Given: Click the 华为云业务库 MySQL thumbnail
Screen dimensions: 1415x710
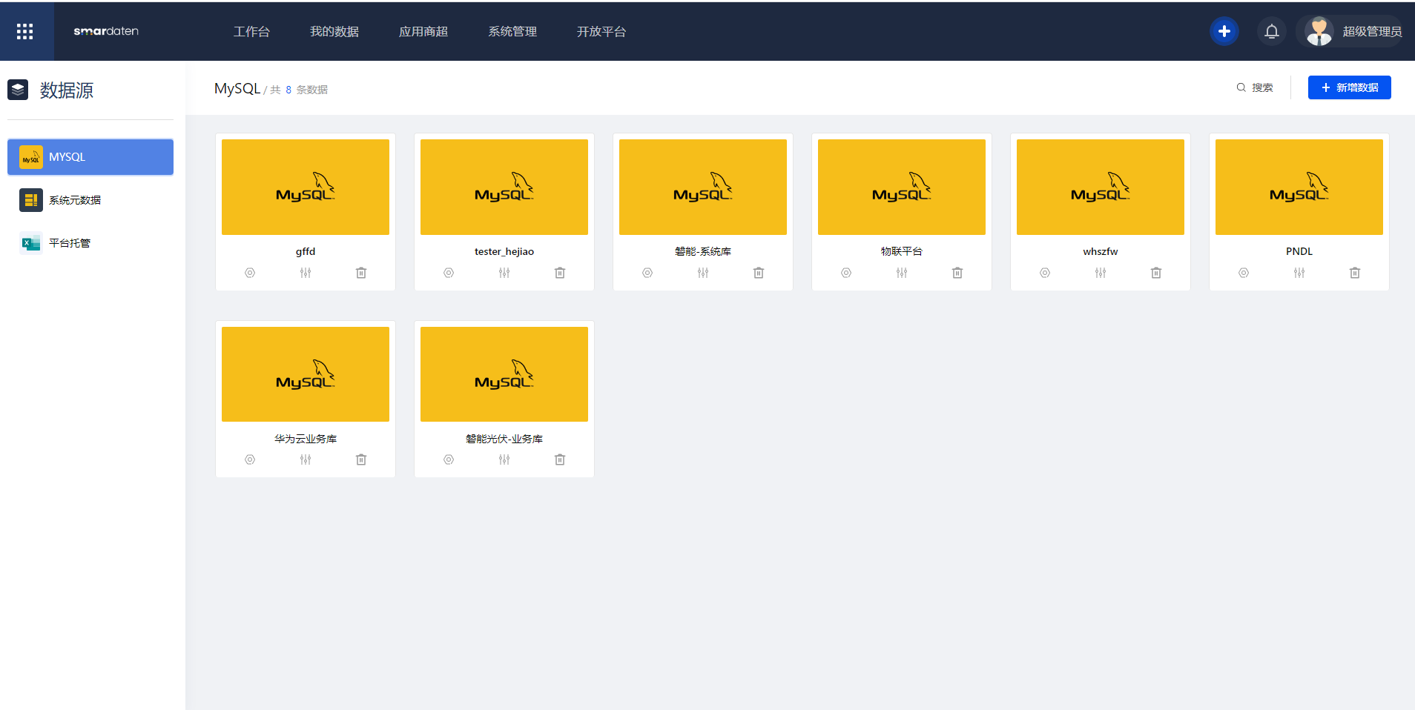Looking at the screenshot, I should pos(306,374).
